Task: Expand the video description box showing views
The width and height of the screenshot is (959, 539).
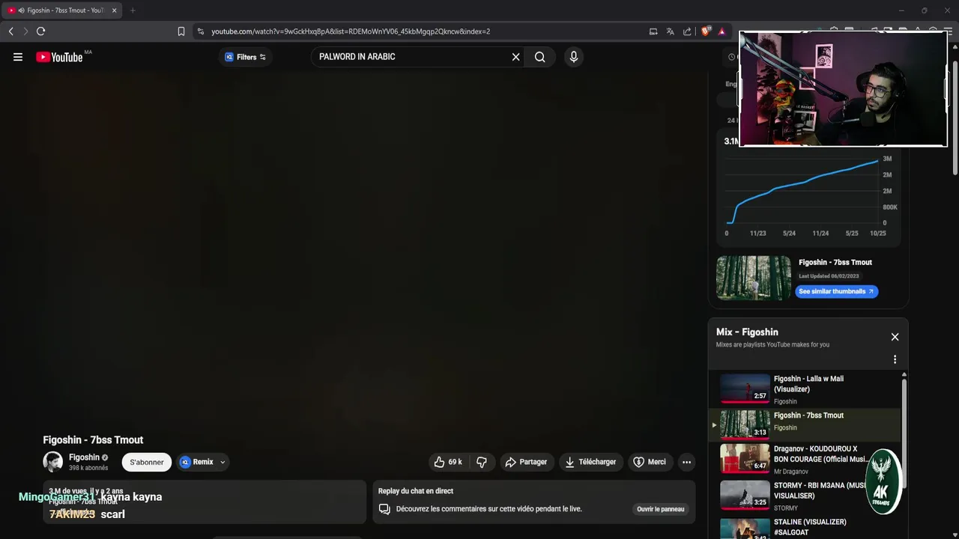Action: click(x=205, y=502)
